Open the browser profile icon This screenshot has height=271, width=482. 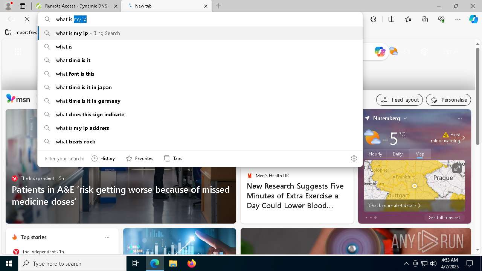8,6
